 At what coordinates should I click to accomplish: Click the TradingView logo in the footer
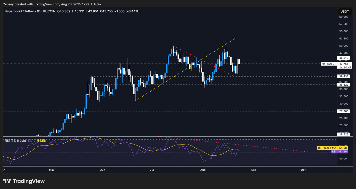point(24,181)
